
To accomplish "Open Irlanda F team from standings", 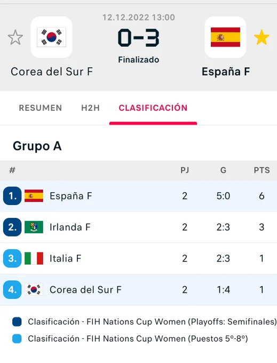I will [138, 227].
